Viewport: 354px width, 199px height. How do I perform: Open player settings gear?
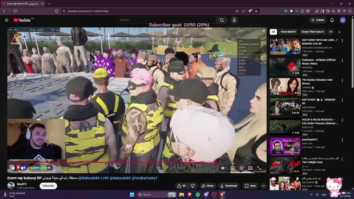[241, 168]
